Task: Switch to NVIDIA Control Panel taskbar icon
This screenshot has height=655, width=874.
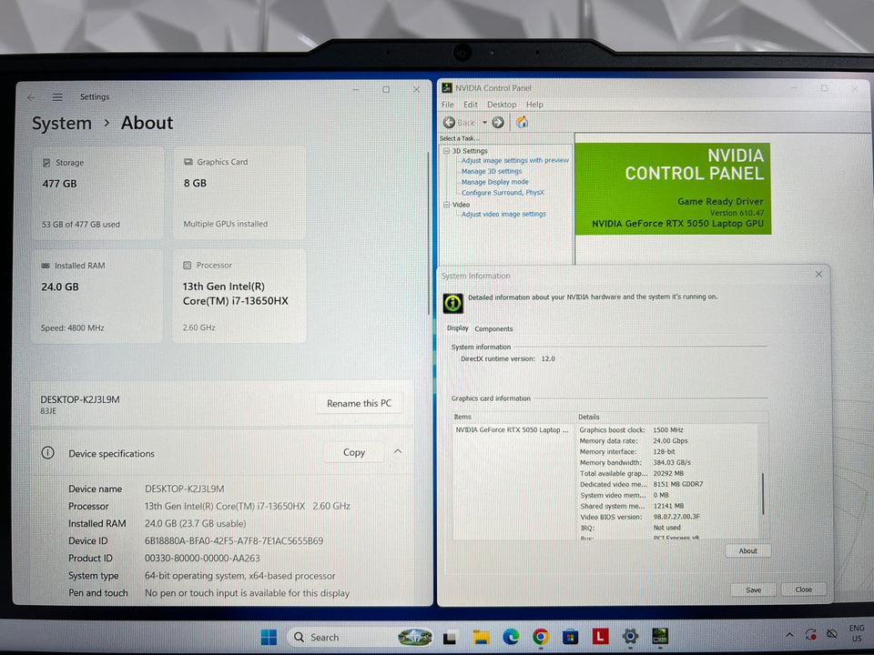Action: pyautogui.click(x=660, y=636)
